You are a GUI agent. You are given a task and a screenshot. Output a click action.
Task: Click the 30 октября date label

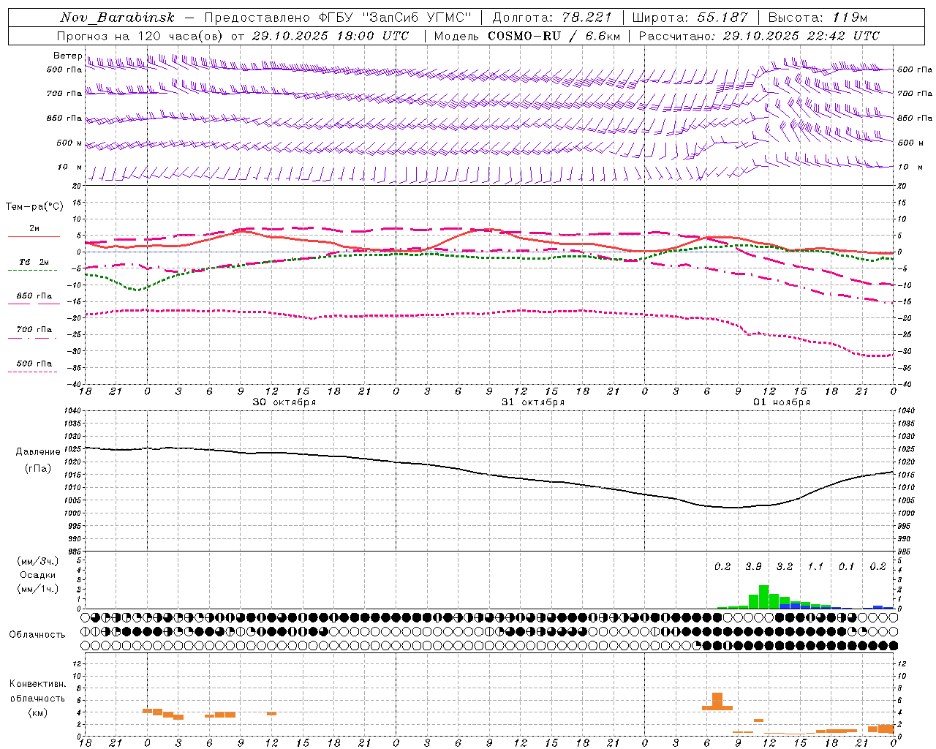tap(284, 402)
